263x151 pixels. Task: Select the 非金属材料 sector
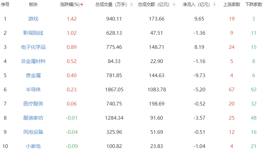point(33,61)
